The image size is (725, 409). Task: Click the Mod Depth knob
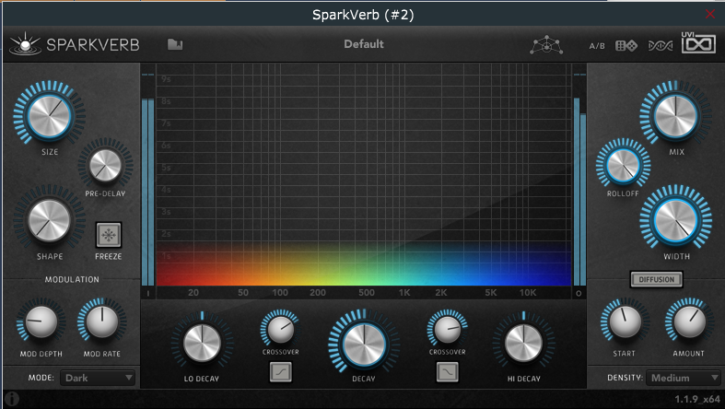click(41, 321)
